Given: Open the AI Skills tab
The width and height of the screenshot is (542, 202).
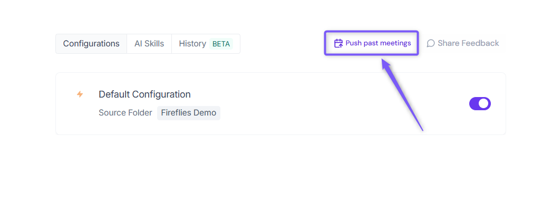Looking at the screenshot, I should tap(149, 44).
